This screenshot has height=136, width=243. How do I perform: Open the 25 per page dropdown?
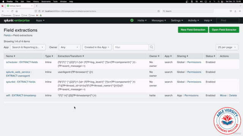227,47
